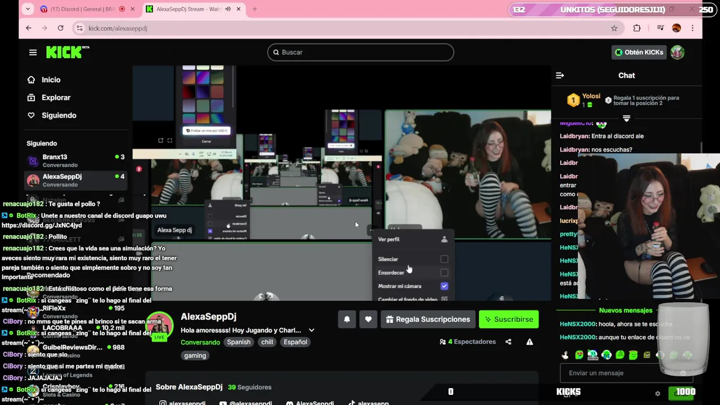The width and height of the screenshot is (720, 405).
Task: Click the Instagram alexaseppdj link
Action: 182,403
